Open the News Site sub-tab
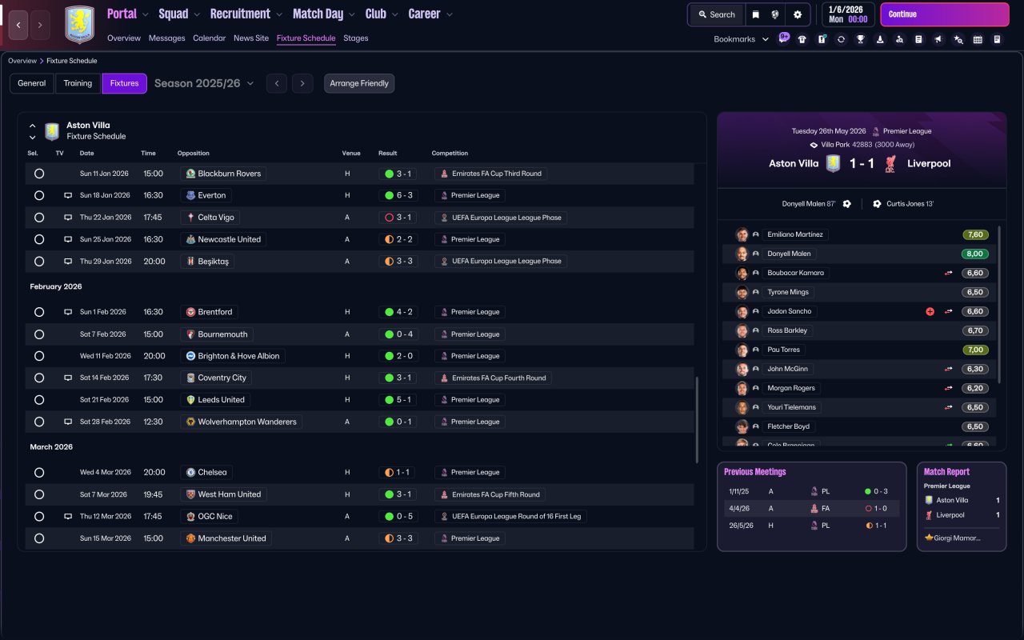The image size is (1024, 640). tap(251, 38)
